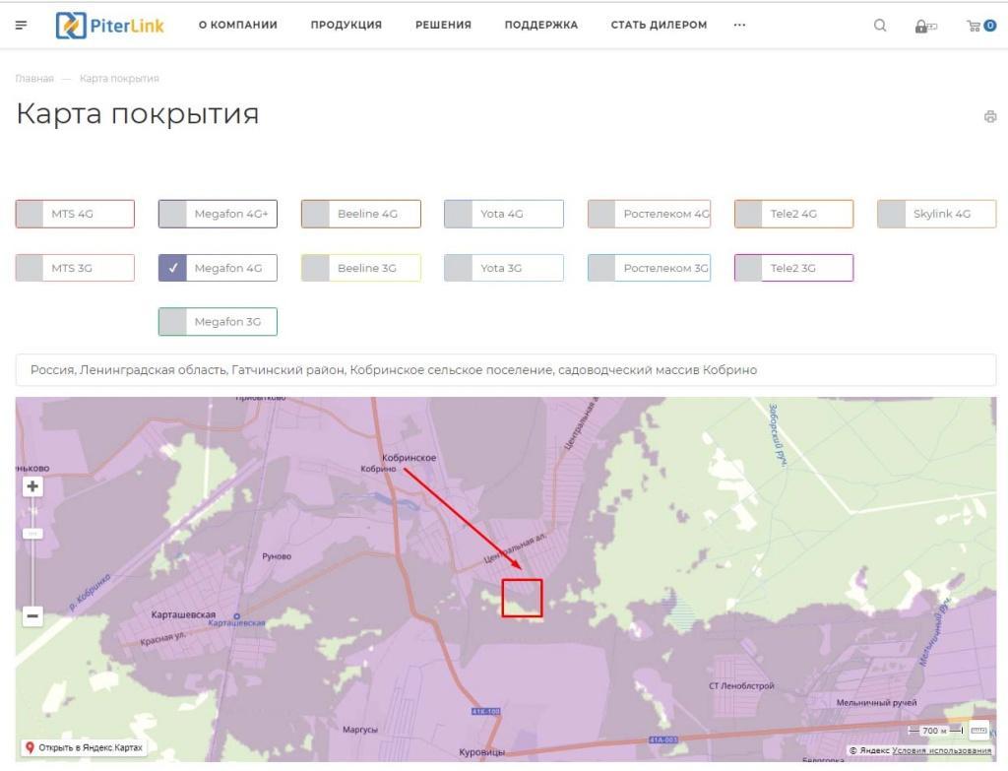1008x771 pixels.
Task: Click the Руново label on the map
Action: pyautogui.click(x=277, y=556)
